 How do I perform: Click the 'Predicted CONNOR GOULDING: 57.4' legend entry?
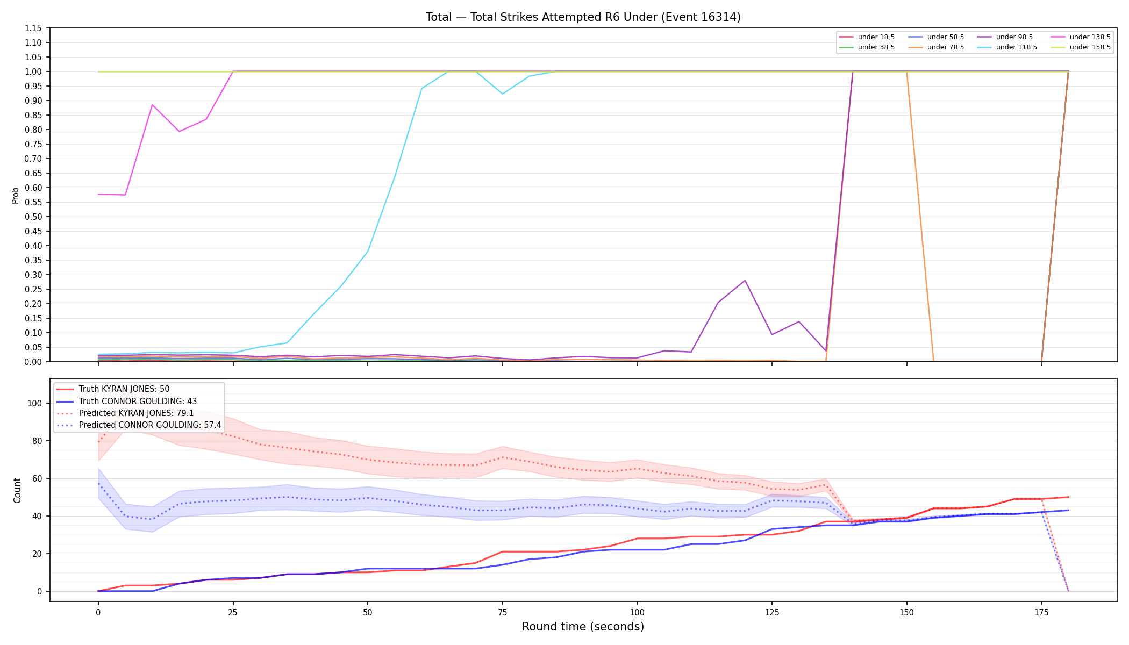(x=139, y=425)
